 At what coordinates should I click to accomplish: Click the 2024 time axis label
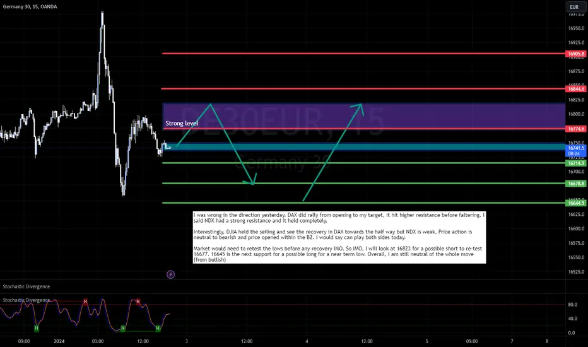pos(59,341)
